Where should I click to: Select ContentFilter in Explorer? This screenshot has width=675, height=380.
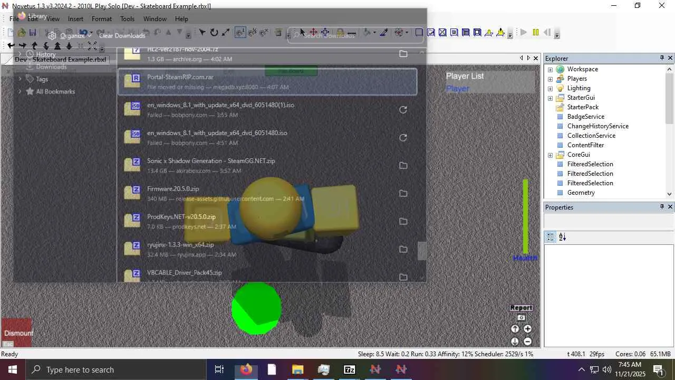tap(586, 145)
